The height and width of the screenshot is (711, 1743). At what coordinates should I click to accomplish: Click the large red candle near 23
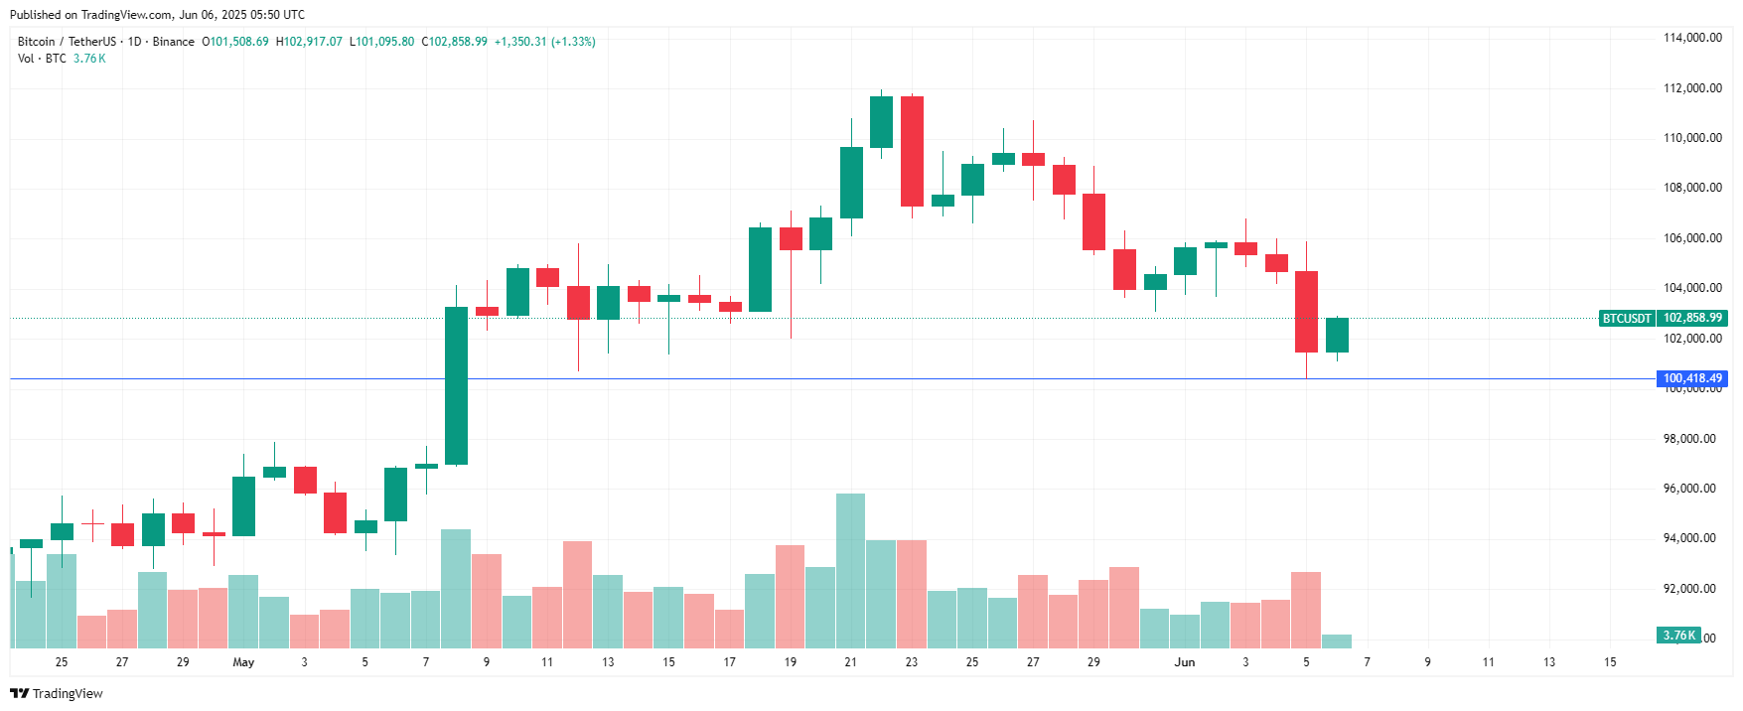pyautogui.click(x=912, y=151)
